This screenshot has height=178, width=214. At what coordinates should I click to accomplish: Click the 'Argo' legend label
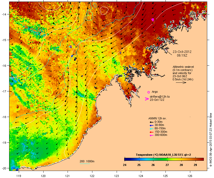(155, 92)
